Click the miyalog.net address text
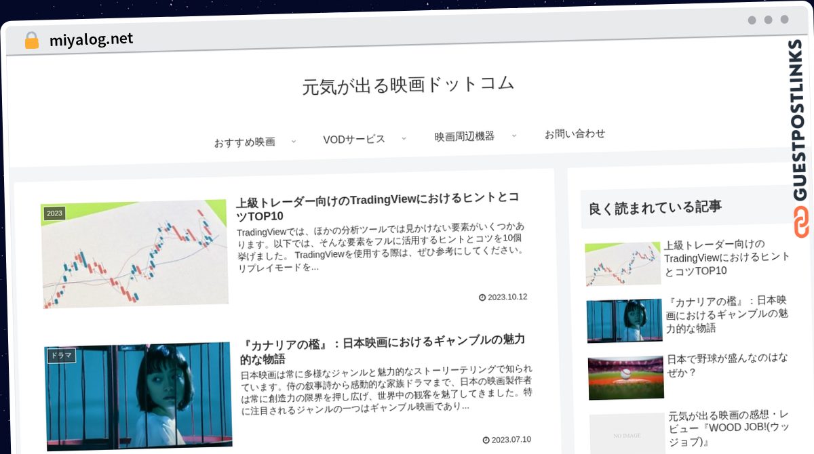Screen dimensions: 814x454 (x=91, y=39)
